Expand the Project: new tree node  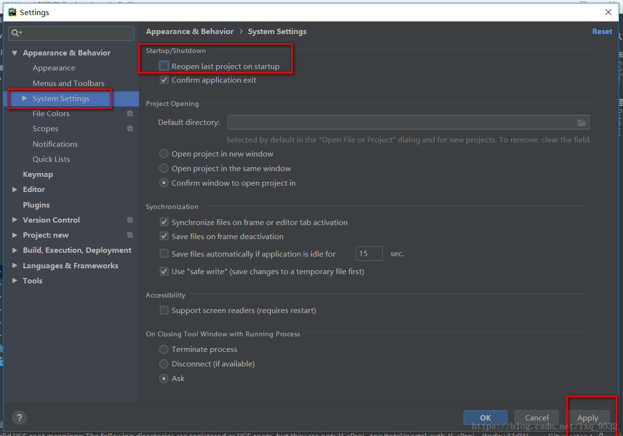point(15,235)
